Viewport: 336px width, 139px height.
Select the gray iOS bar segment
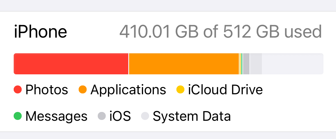click(246, 64)
